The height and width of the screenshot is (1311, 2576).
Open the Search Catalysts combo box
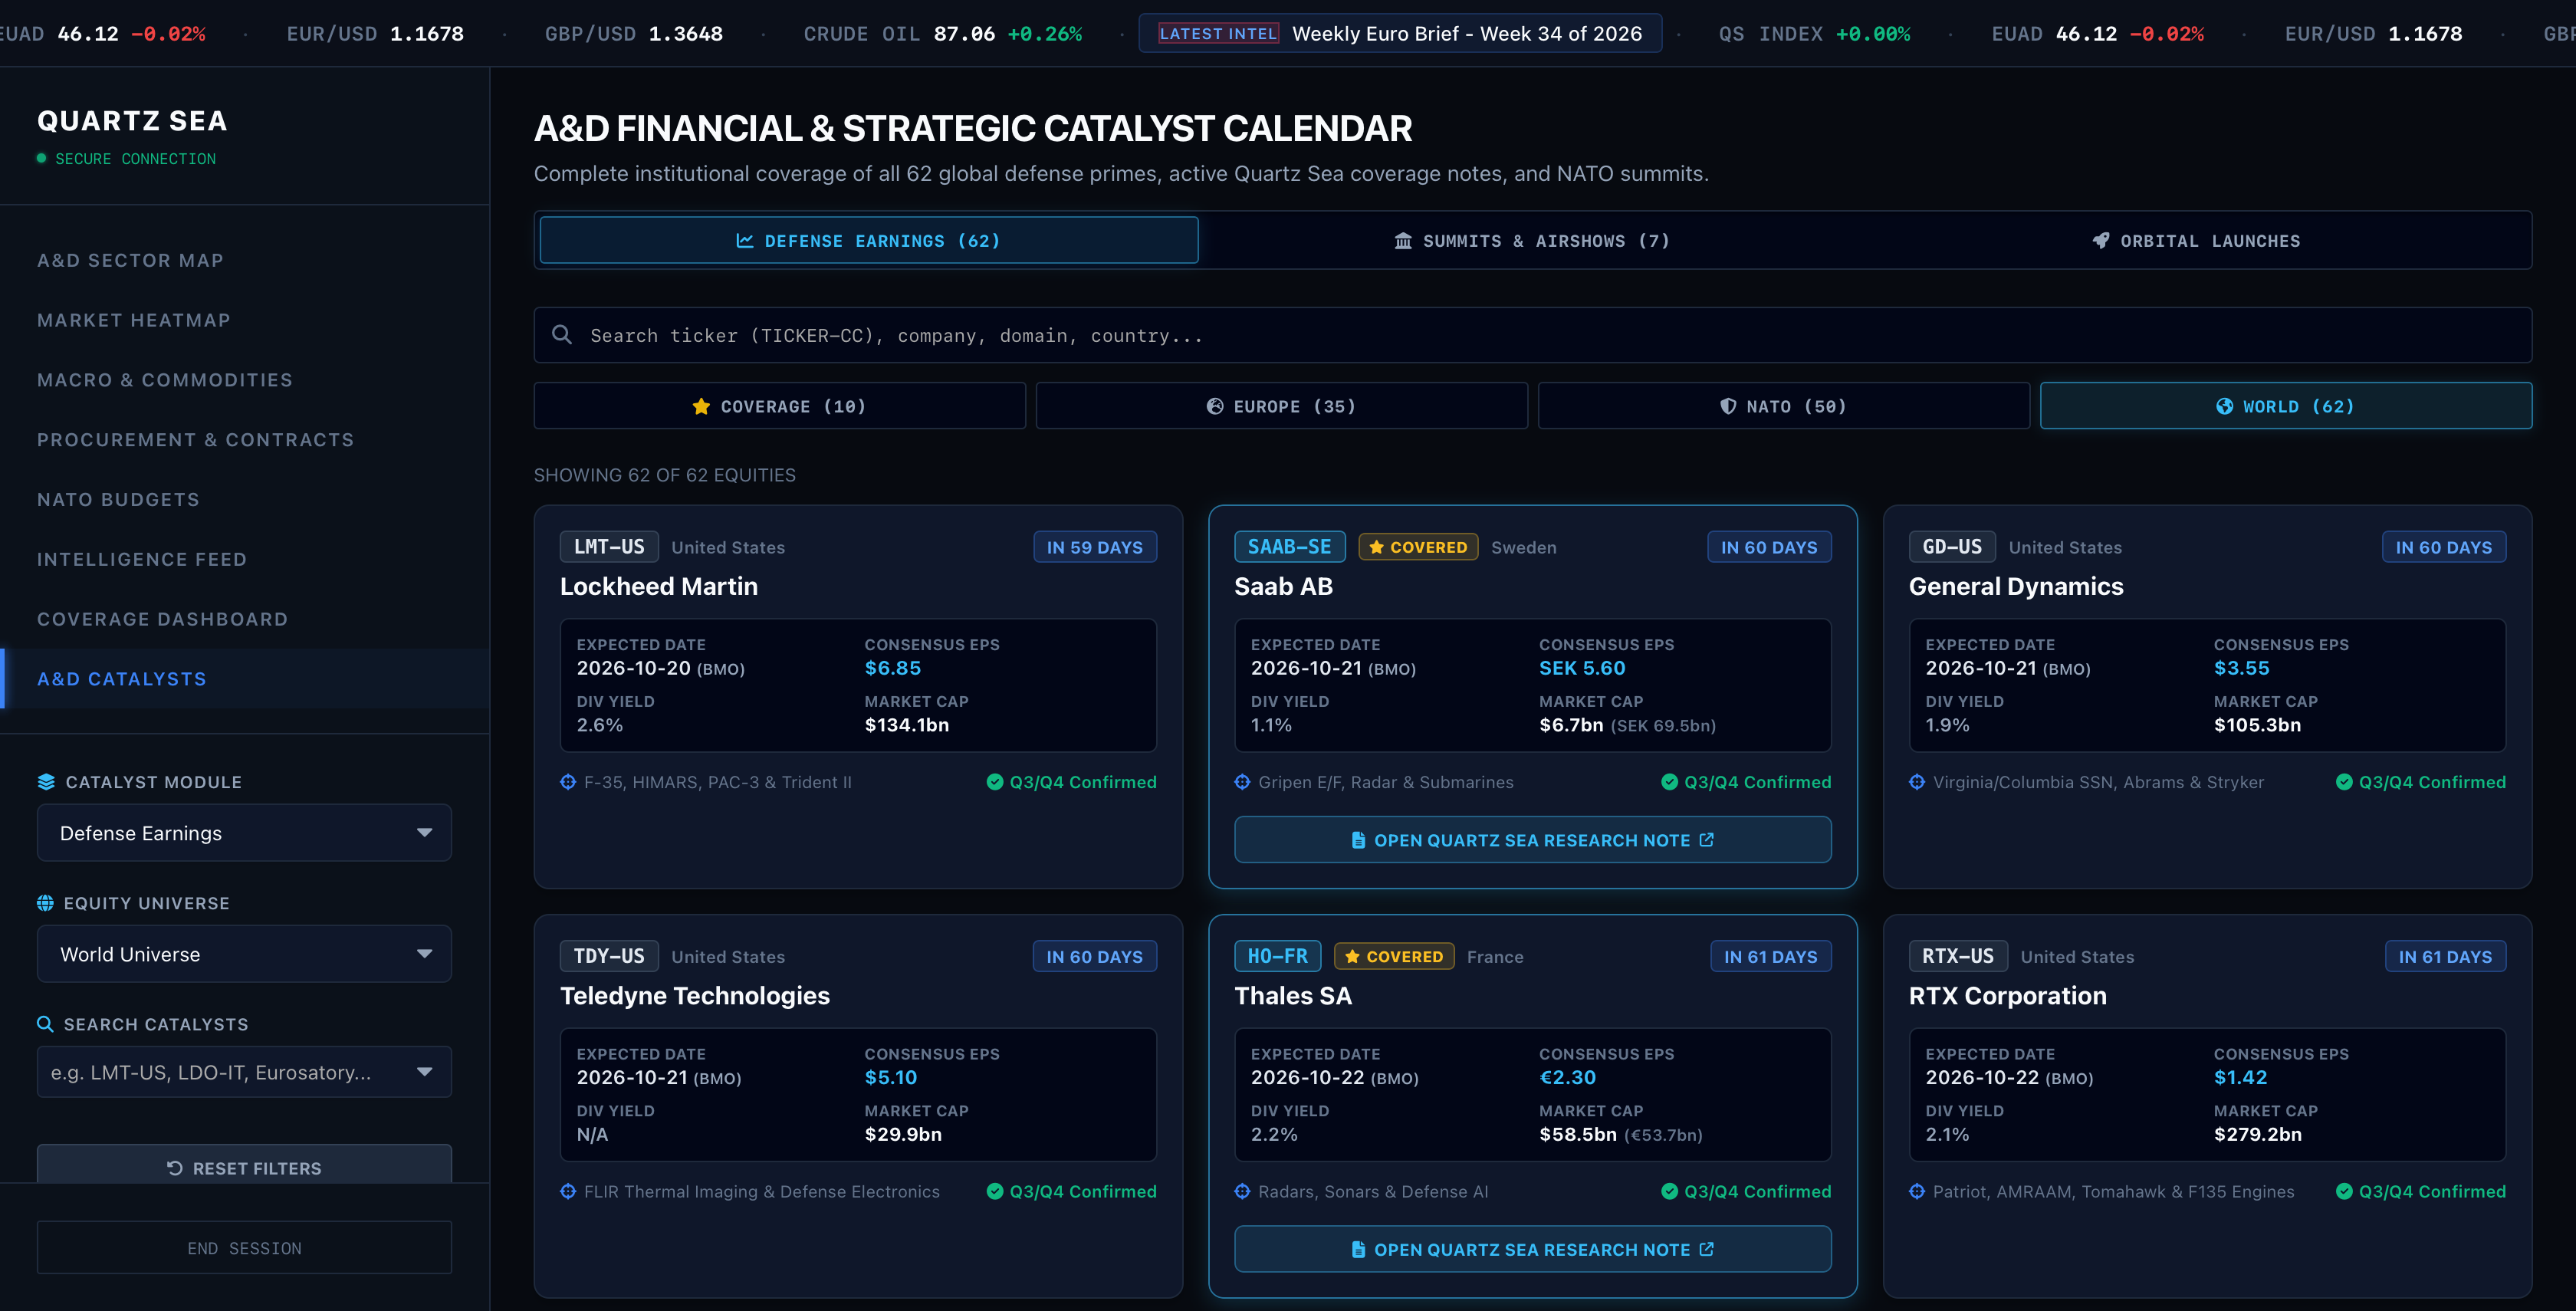click(244, 1072)
